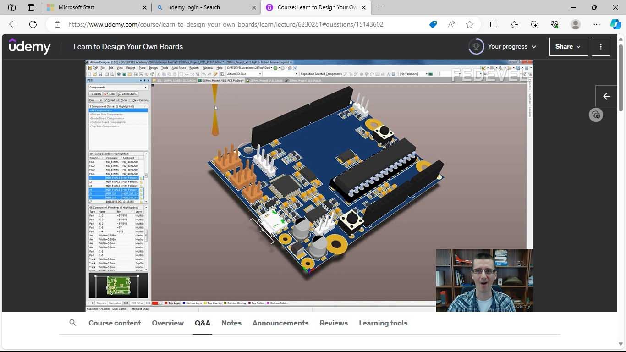Click the blue shopping tag icon

(x=433, y=24)
